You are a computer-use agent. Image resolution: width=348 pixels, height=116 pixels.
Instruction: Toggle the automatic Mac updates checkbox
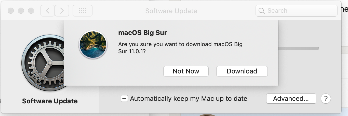[124, 99]
